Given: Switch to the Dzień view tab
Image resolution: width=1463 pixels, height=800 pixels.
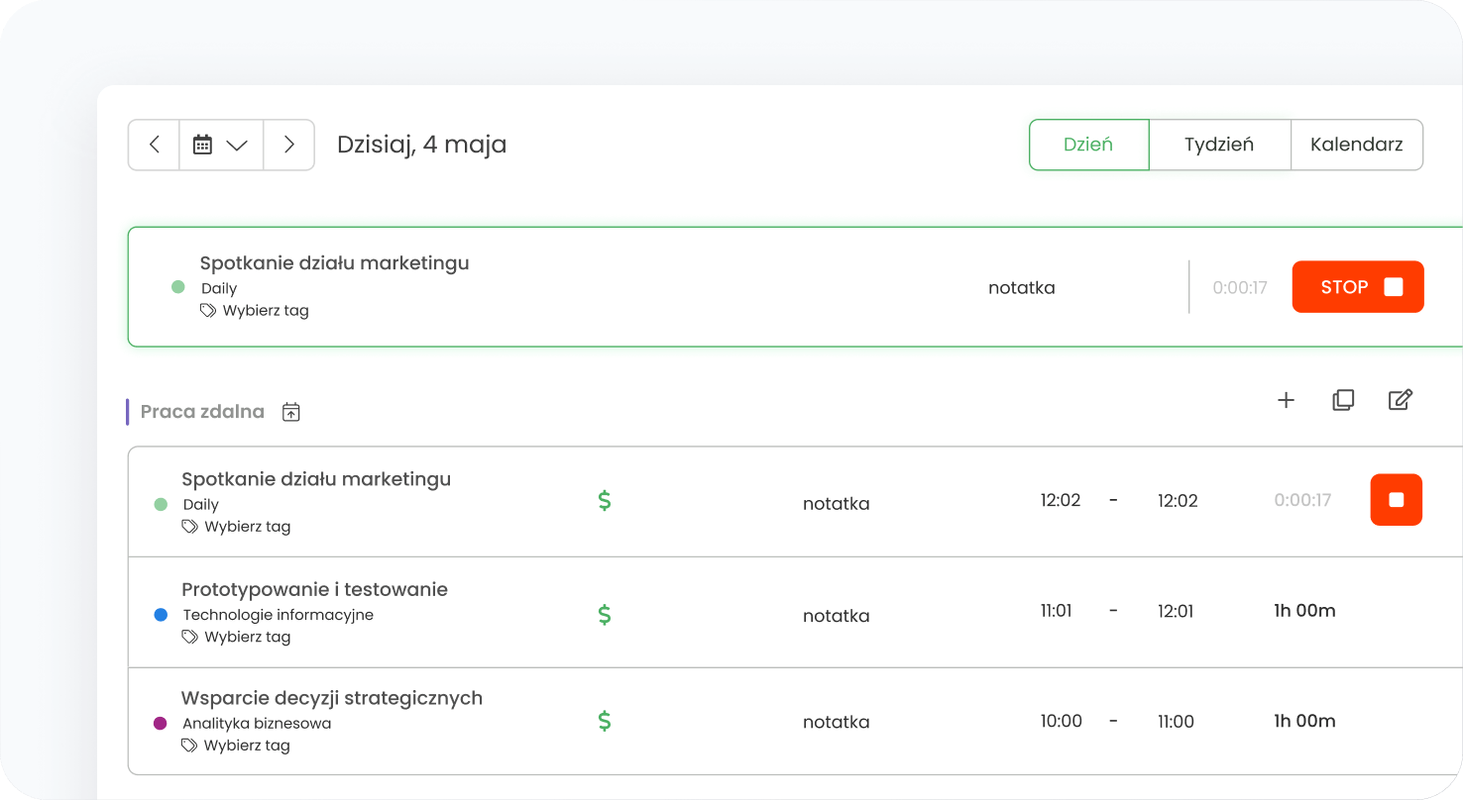Looking at the screenshot, I should click(x=1087, y=145).
